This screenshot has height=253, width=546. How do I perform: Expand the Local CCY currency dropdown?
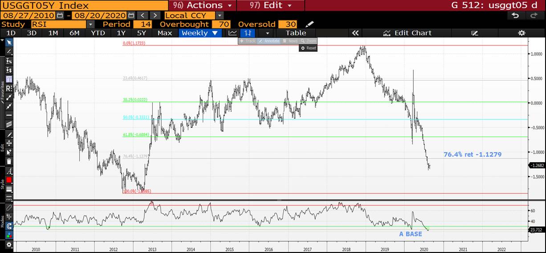(x=219, y=15)
